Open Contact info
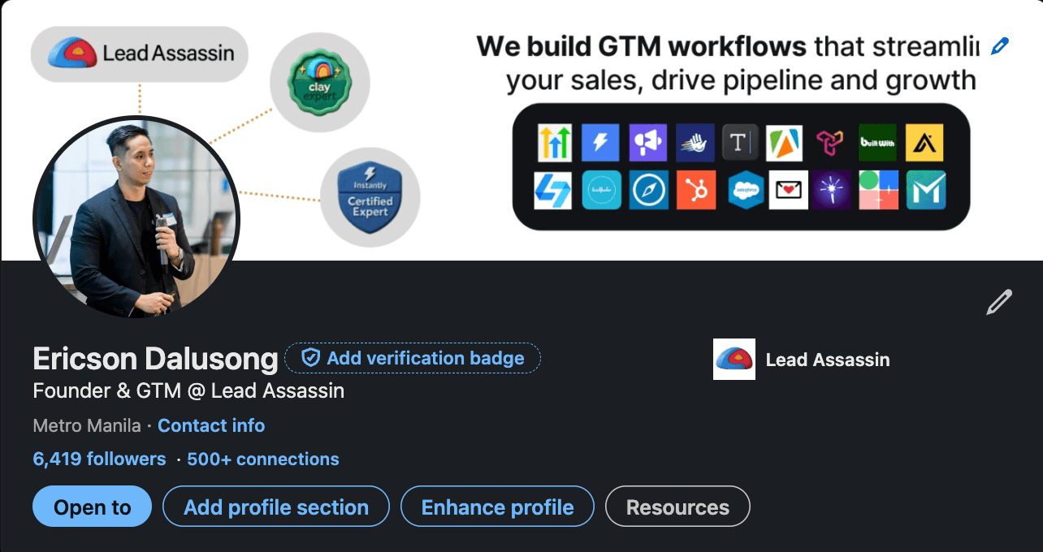The image size is (1043, 552). [211, 425]
